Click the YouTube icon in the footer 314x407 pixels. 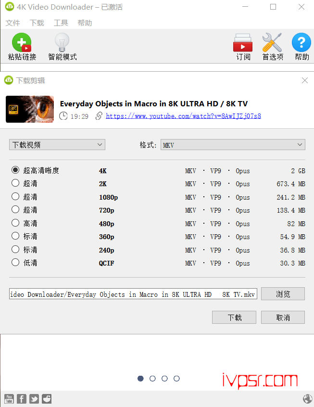[9, 399]
